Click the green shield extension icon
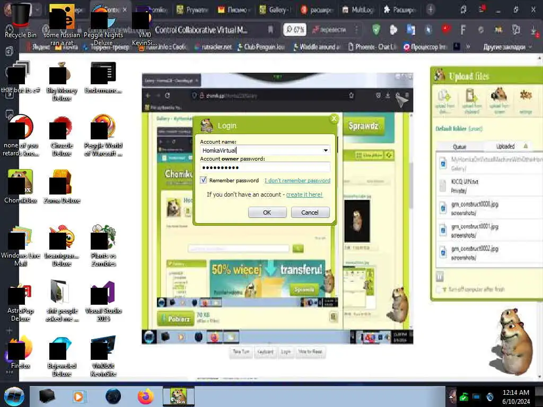Viewport: 543px width, 407px height. [376, 30]
